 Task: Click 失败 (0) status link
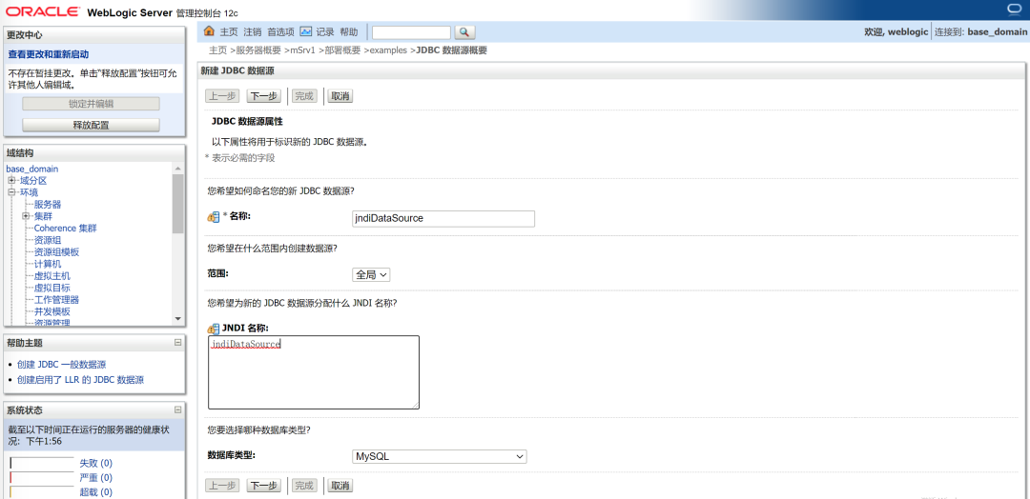(96, 463)
